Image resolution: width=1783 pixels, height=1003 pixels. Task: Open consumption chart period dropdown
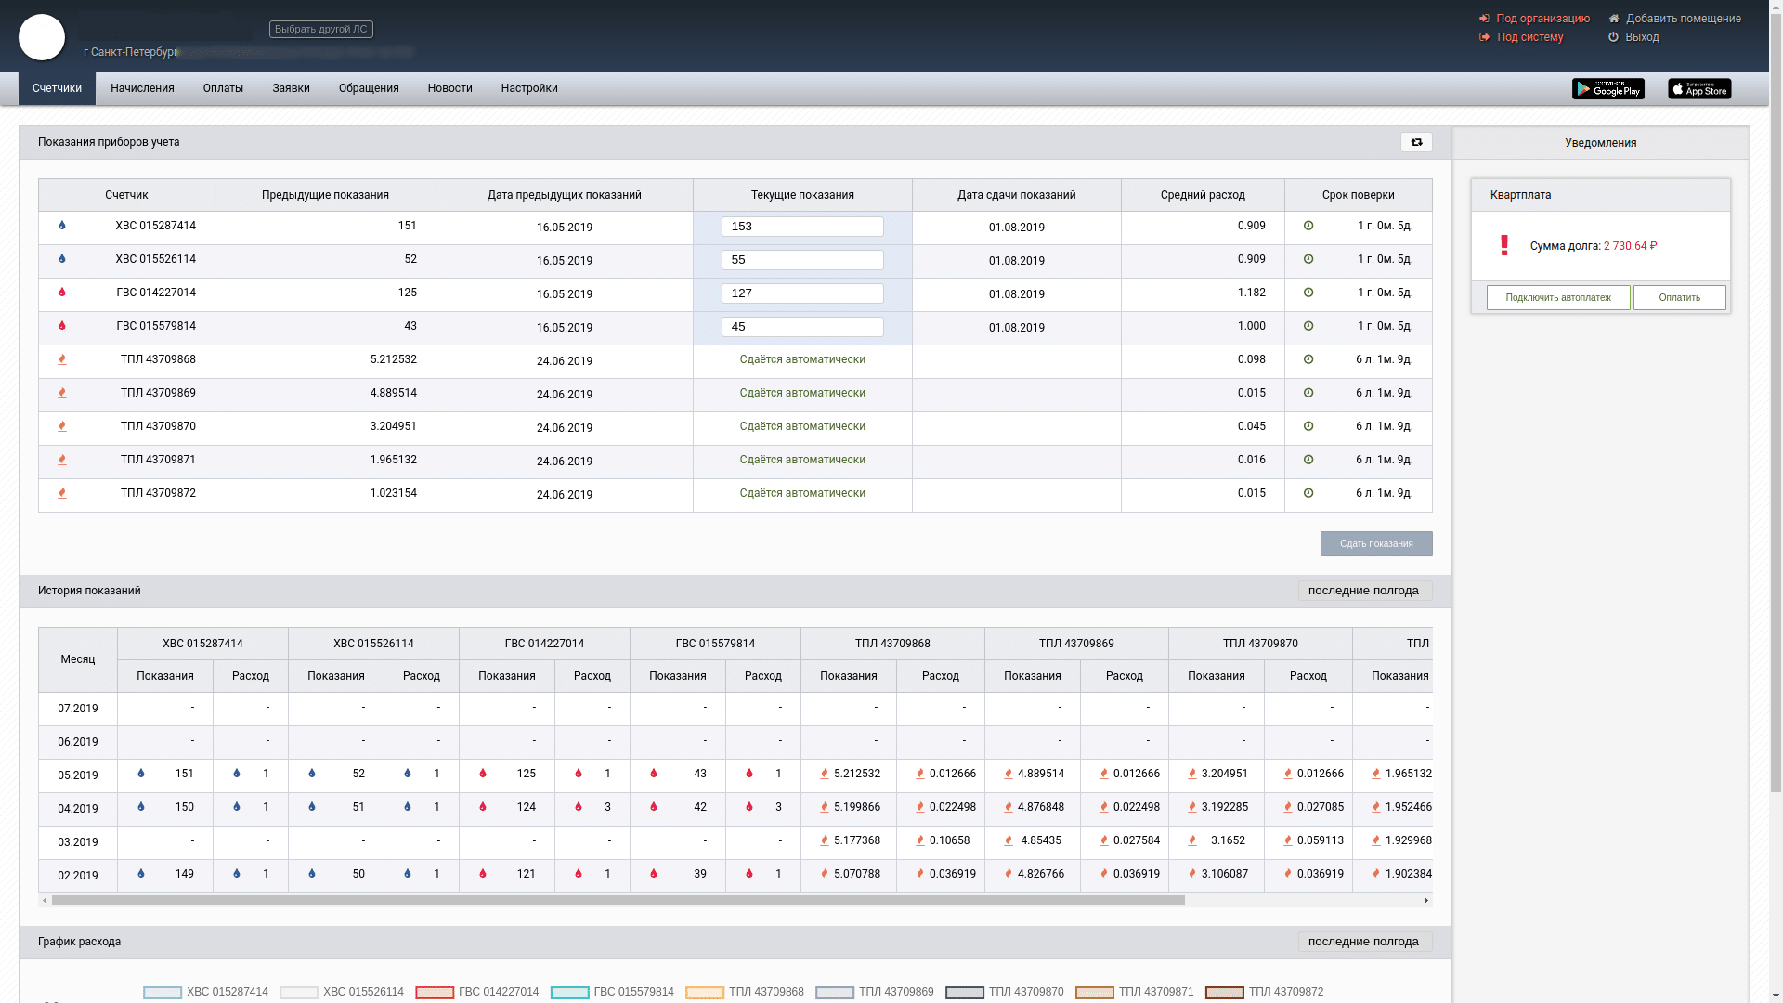point(1364,942)
